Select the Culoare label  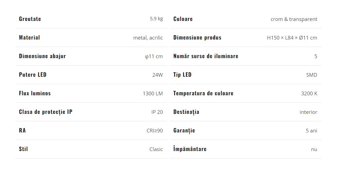tap(183, 19)
